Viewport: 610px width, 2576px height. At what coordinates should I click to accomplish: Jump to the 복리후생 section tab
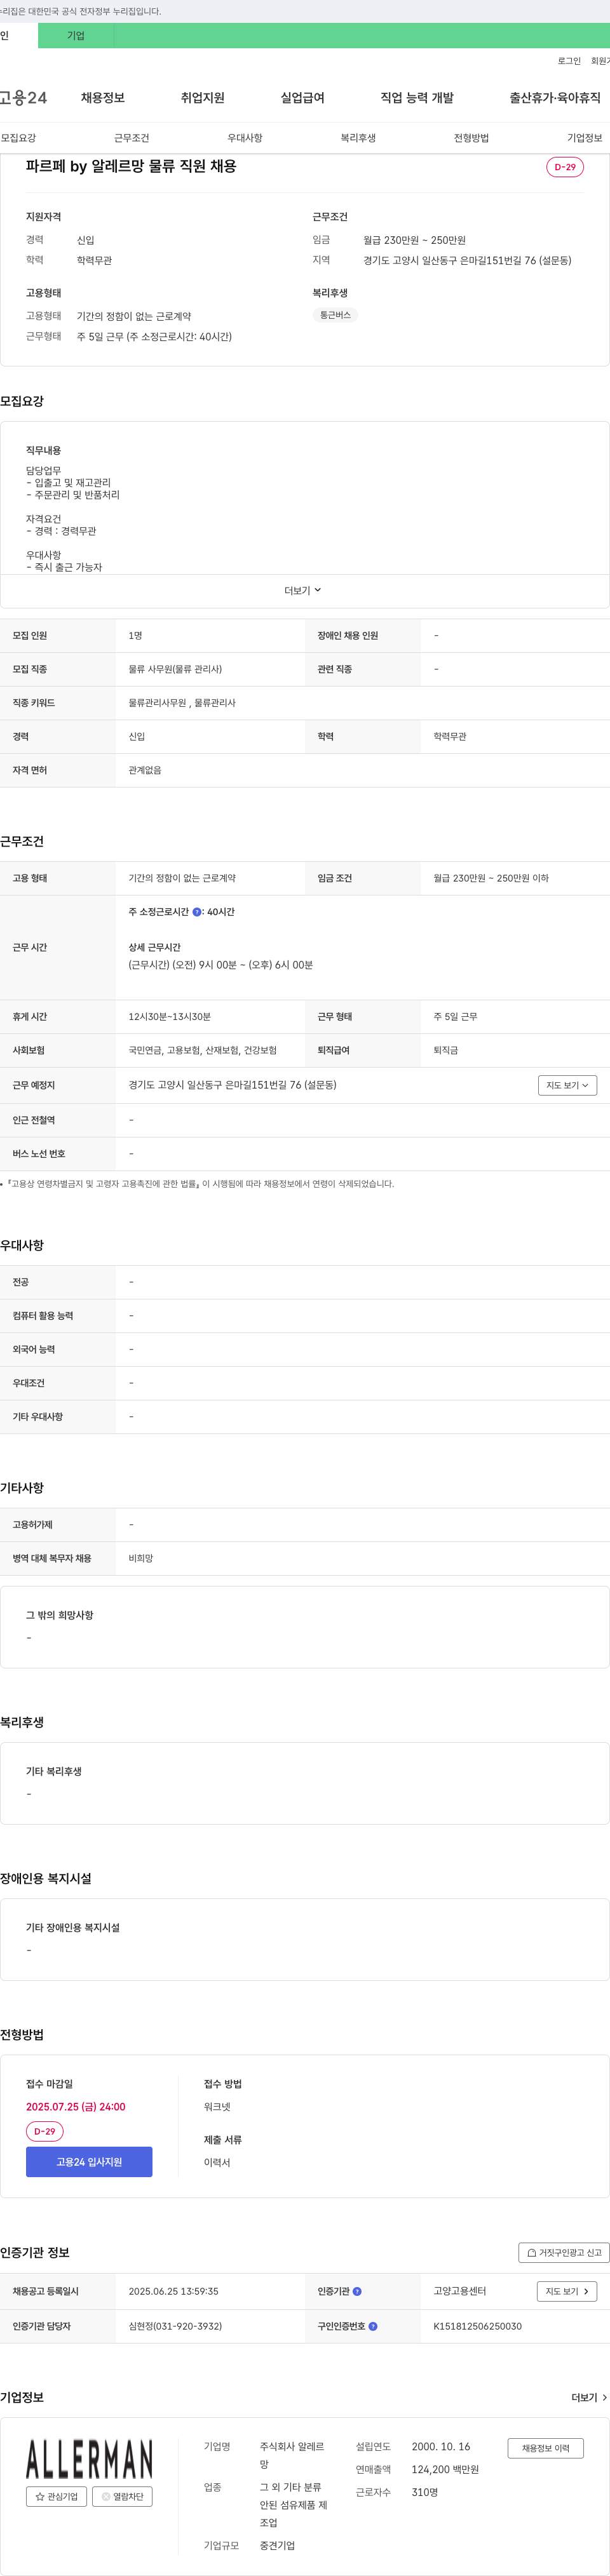coord(358,138)
